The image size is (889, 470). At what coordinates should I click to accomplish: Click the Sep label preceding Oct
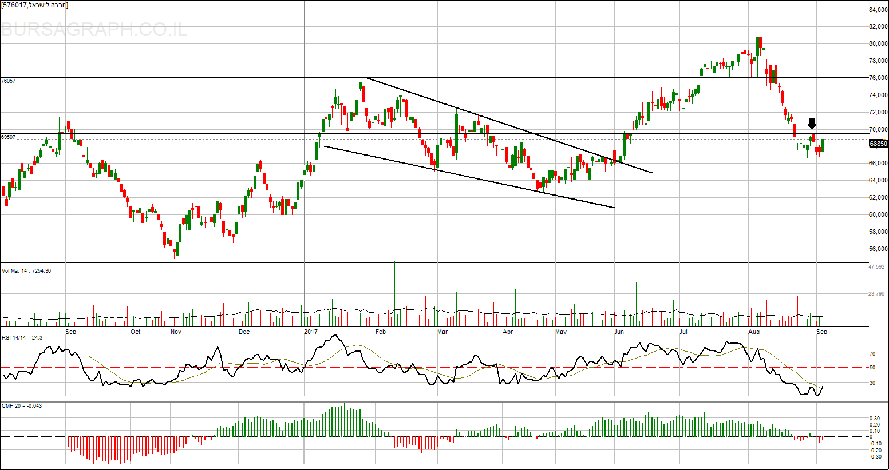click(70, 332)
